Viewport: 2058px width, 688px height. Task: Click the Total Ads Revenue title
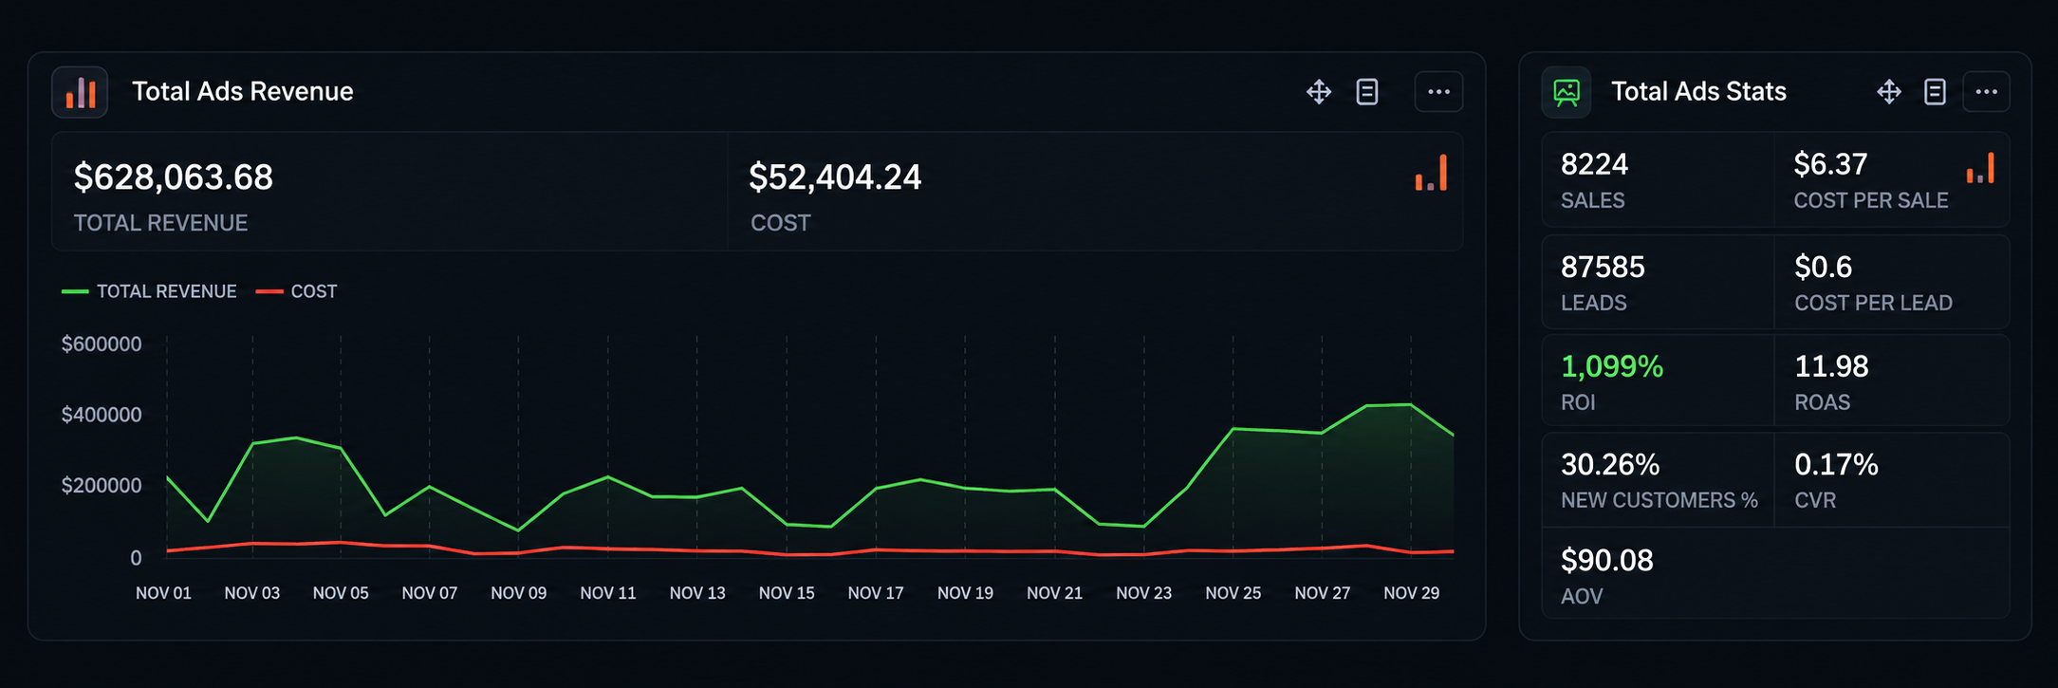[x=243, y=92]
